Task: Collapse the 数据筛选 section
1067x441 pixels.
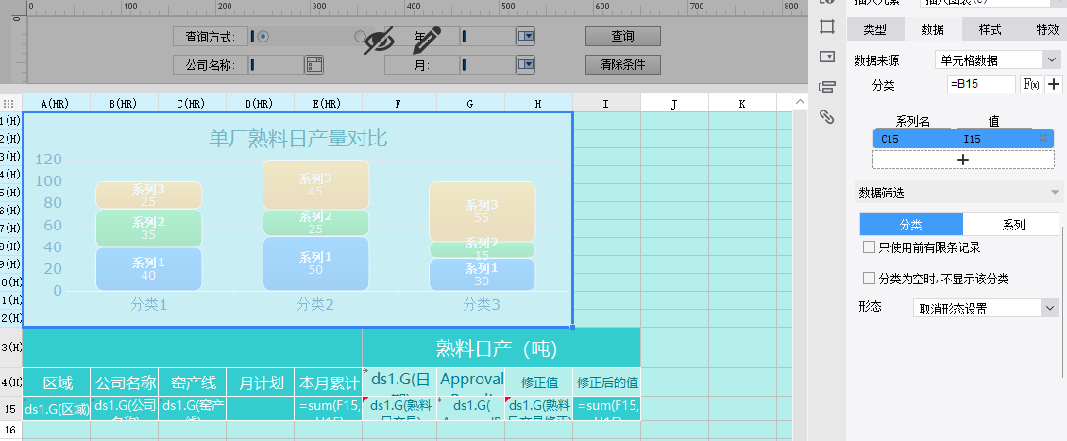Action: tap(1055, 193)
